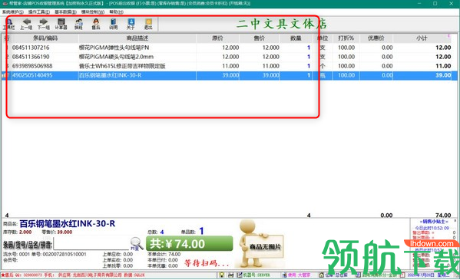
Task: Click the 打折% column header
Action: click(x=346, y=38)
